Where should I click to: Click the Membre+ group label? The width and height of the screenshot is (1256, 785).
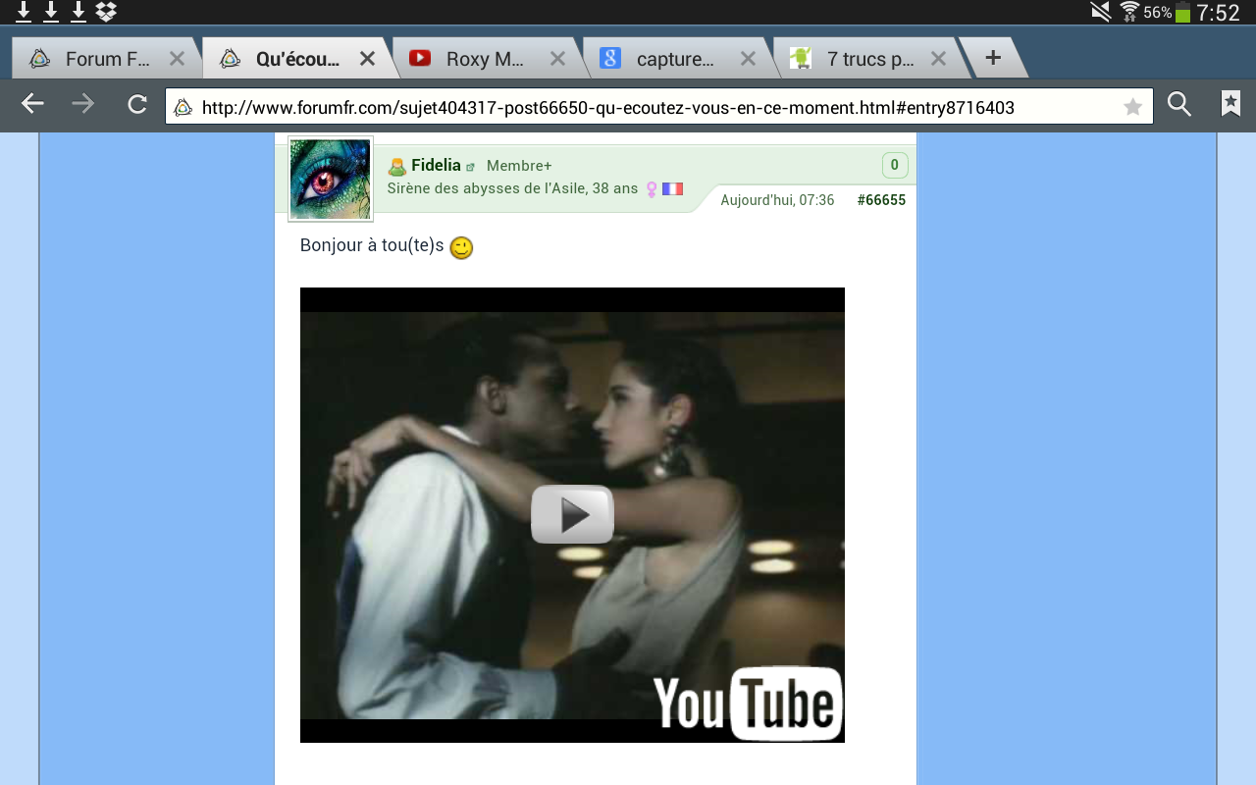pos(519,166)
